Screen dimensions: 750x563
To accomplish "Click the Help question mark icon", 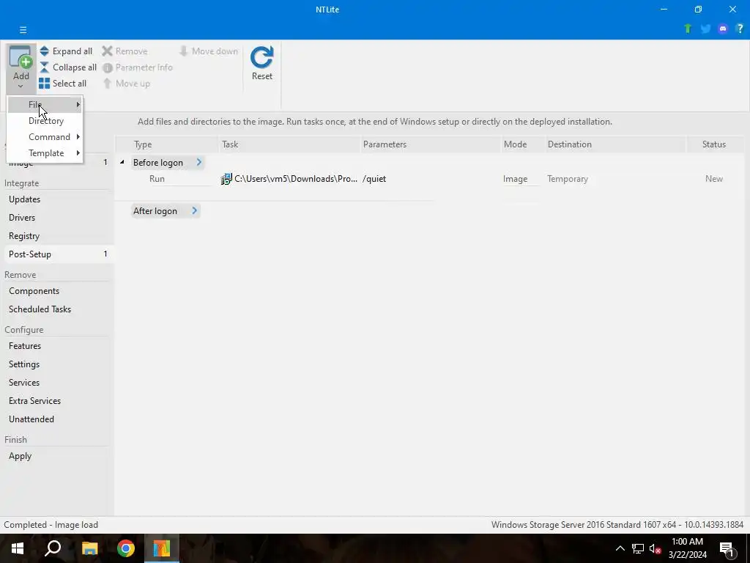I will 740,29.
